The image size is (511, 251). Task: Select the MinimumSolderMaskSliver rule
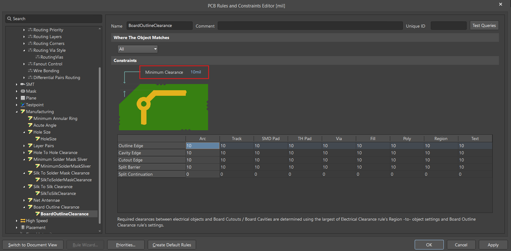tap(65, 166)
